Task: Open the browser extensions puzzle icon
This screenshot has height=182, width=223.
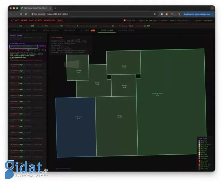Action: (172, 14)
